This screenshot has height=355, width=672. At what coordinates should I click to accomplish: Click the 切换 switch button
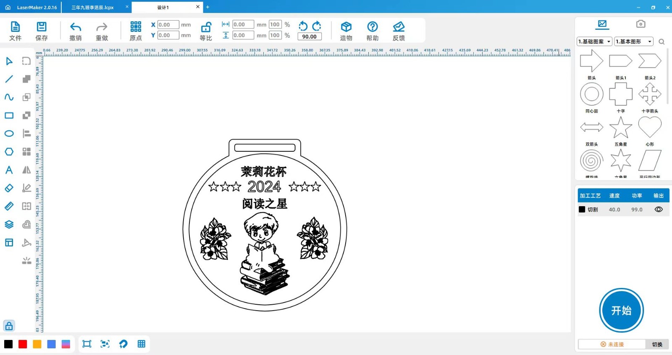[x=657, y=345]
